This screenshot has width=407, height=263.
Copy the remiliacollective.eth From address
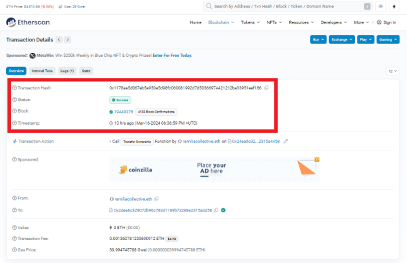(156, 199)
